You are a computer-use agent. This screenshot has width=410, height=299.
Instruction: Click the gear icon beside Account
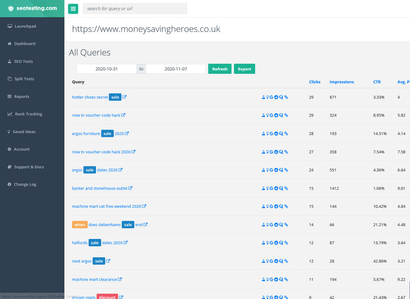coord(9,149)
